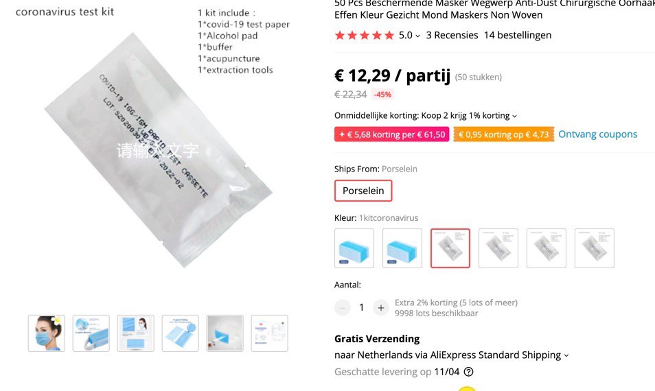View the certificate document thumbnail
655x391 pixels.
click(269, 333)
